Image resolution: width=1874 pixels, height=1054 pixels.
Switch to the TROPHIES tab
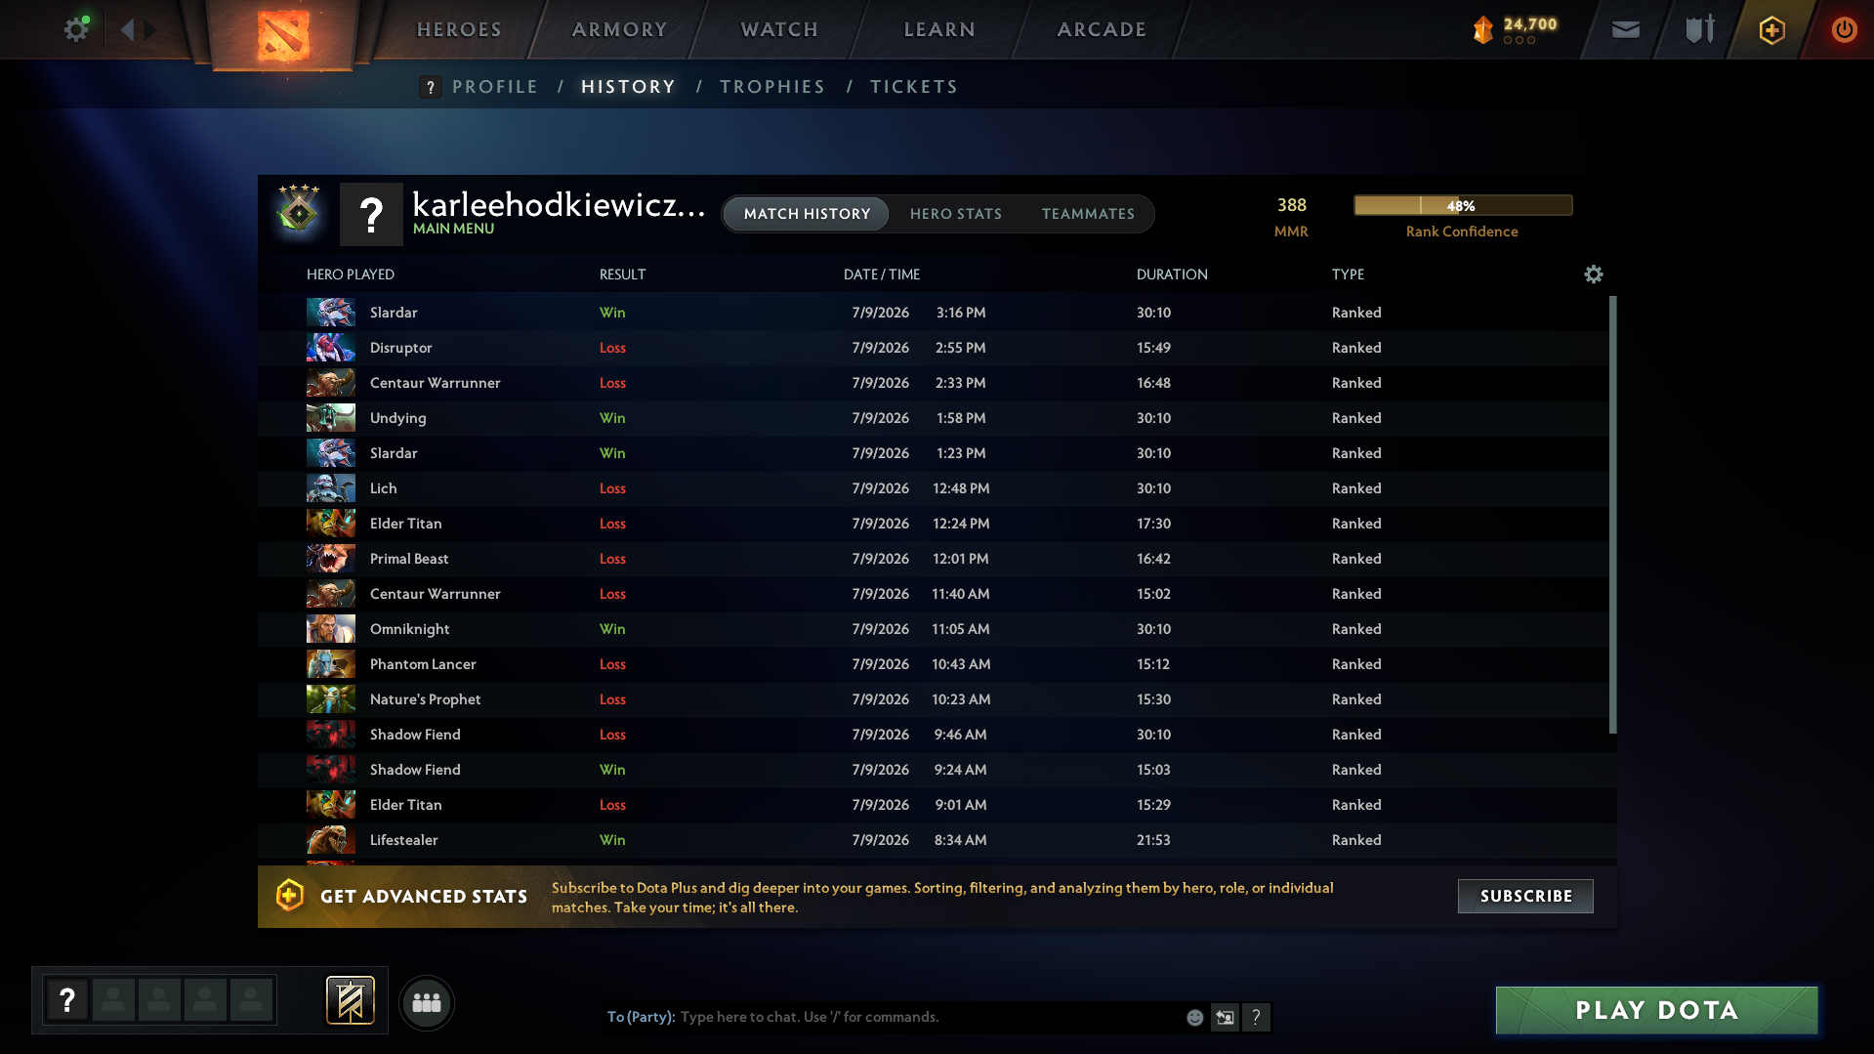click(772, 87)
